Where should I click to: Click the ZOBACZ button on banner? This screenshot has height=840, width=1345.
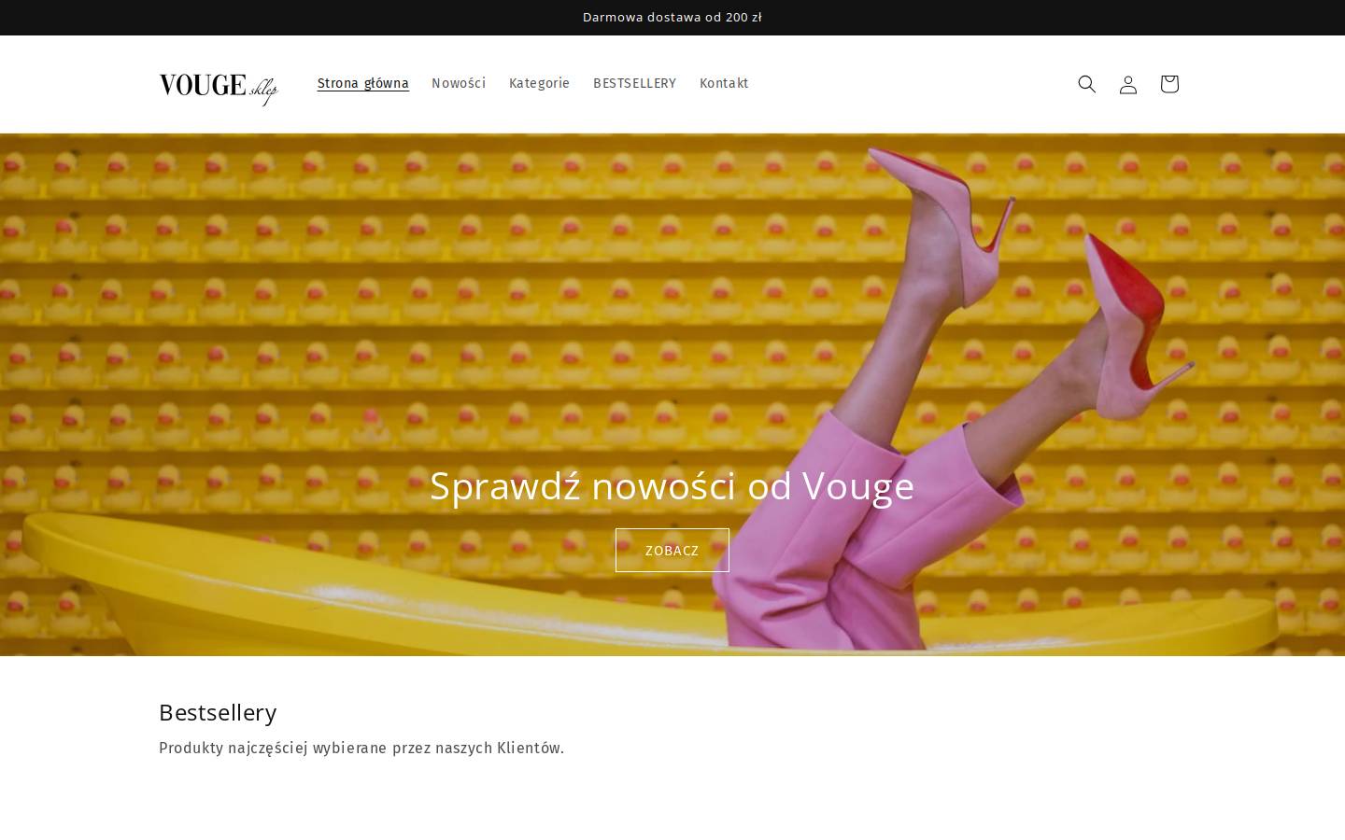tap(672, 551)
